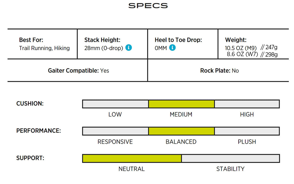
Task: Click the "PERFORMANCE:" row label
Action: click(x=39, y=131)
